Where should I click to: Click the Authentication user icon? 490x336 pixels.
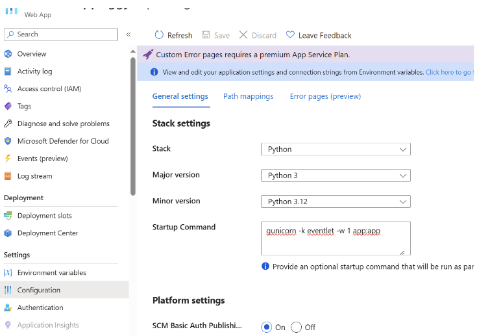(x=8, y=307)
